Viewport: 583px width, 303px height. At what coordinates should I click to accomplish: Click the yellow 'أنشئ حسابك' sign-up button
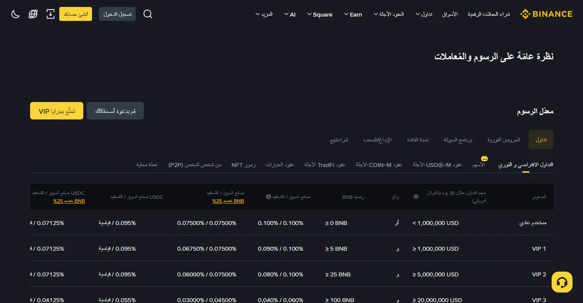click(x=75, y=14)
